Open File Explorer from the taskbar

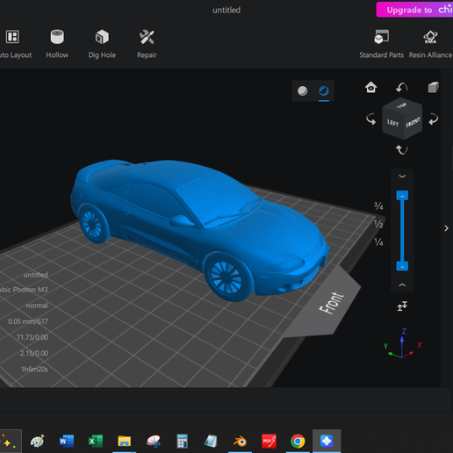(124, 442)
